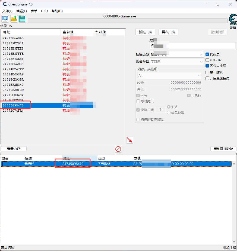Enable the 扫描时暂停游戏 checkbox
Screen dimensions: 237x251
pyautogui.click(x=138, y=120)
